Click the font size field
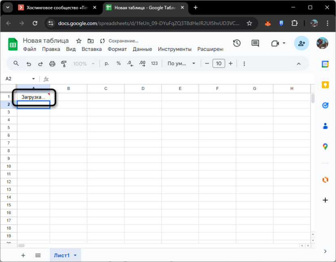Viewport: 336px width, 262px height. (218, 63)
